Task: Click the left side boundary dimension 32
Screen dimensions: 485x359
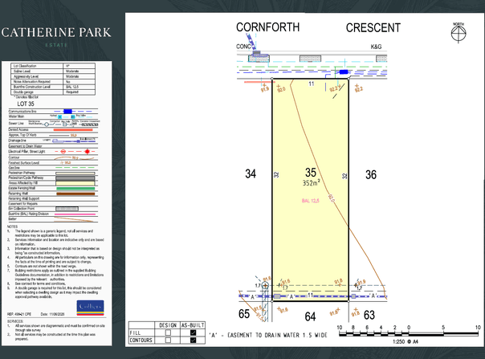Action: click(276, 174)
